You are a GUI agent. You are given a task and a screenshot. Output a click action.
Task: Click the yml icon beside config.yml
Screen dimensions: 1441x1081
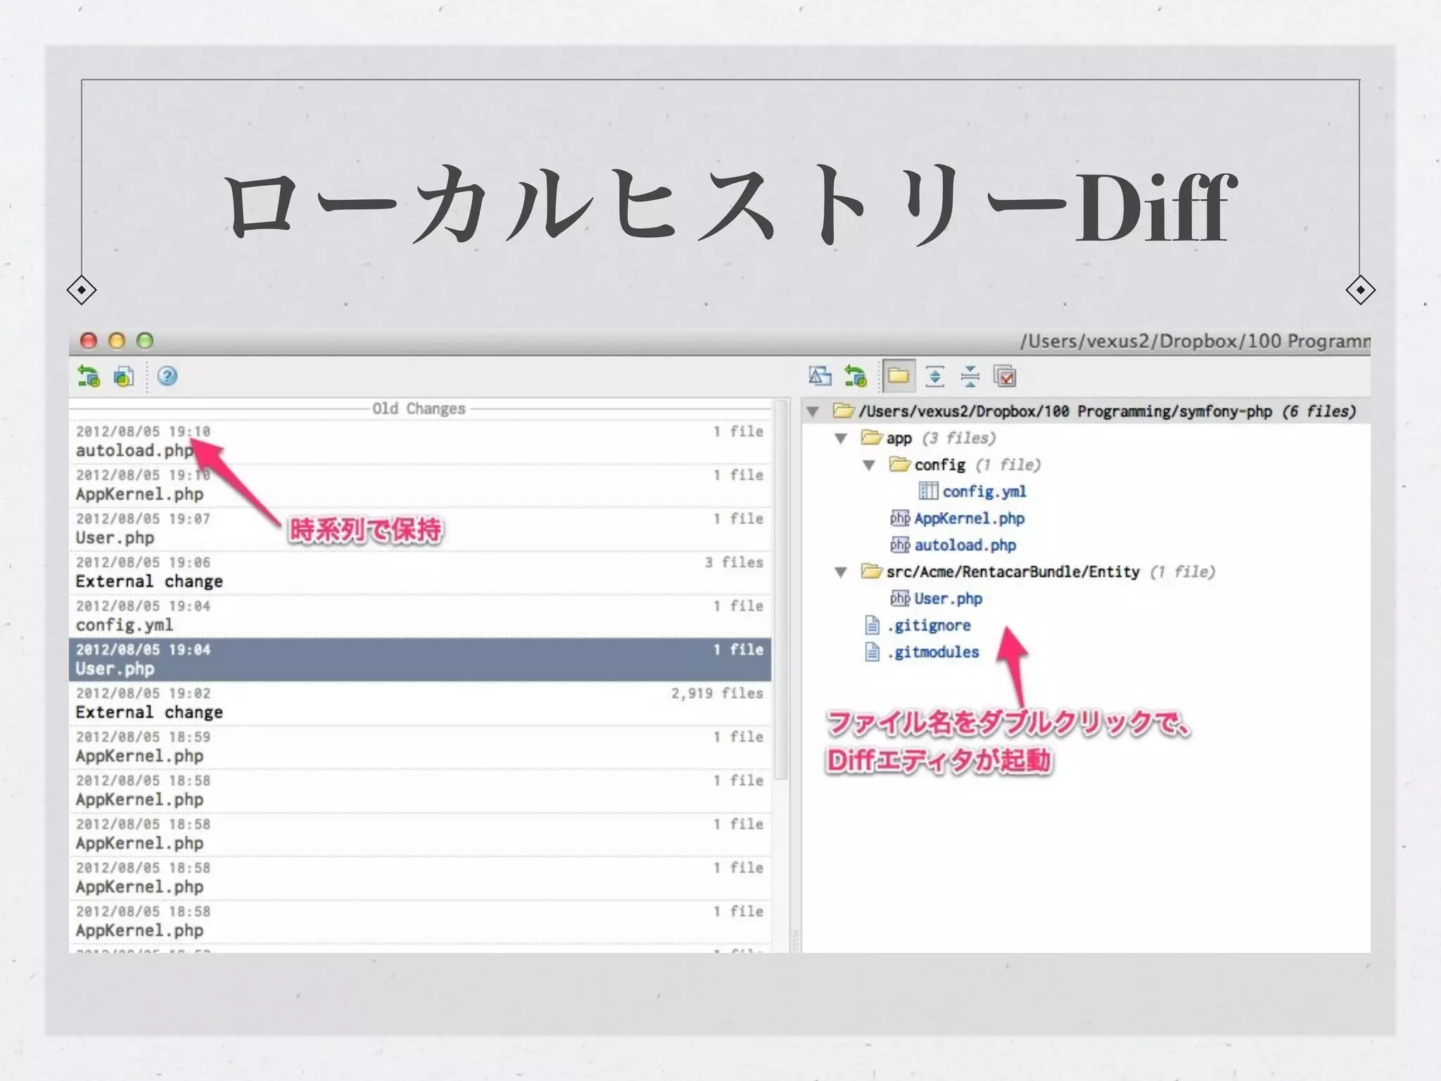coord(929,491)
